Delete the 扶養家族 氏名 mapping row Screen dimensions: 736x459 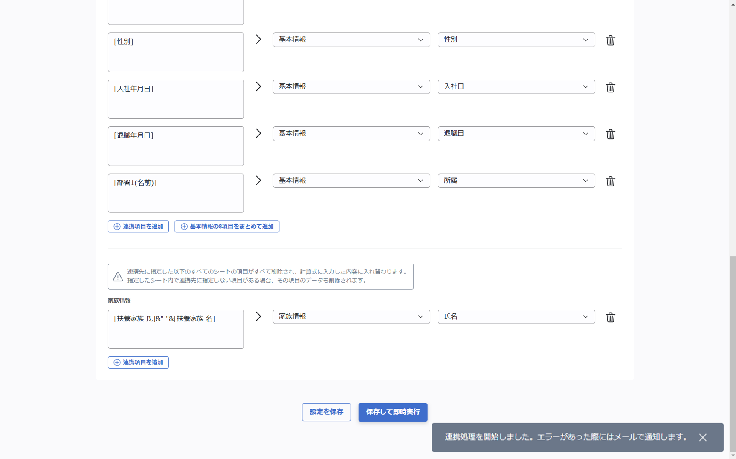[x=610, y=317]
